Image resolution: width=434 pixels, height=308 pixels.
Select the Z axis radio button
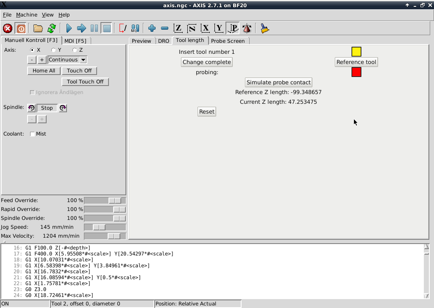coord(75,50)
